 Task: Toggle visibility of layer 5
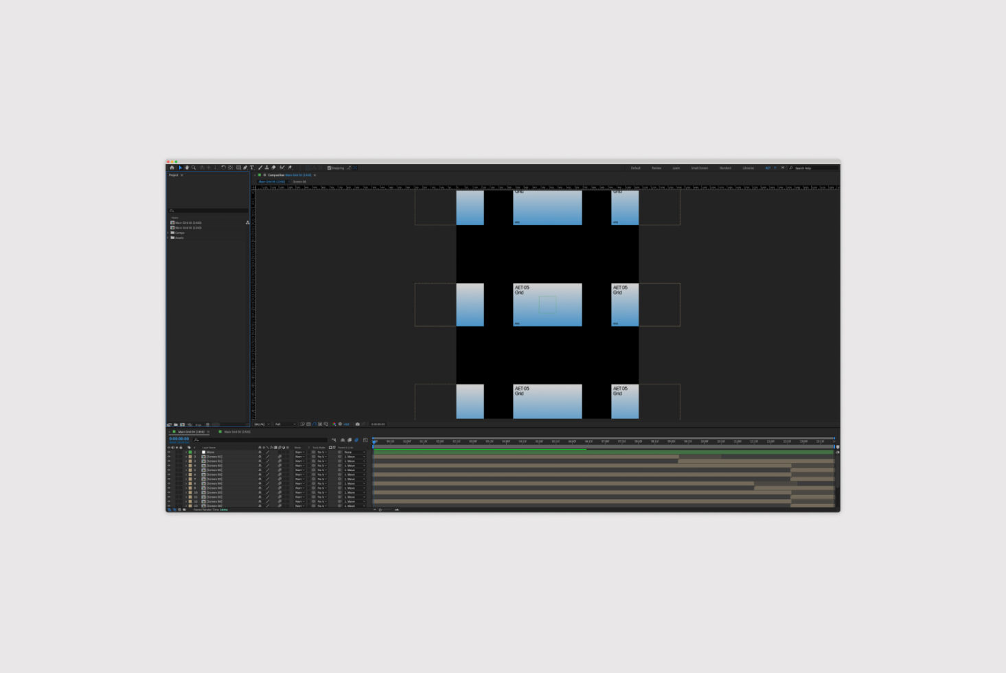(169, 470)
